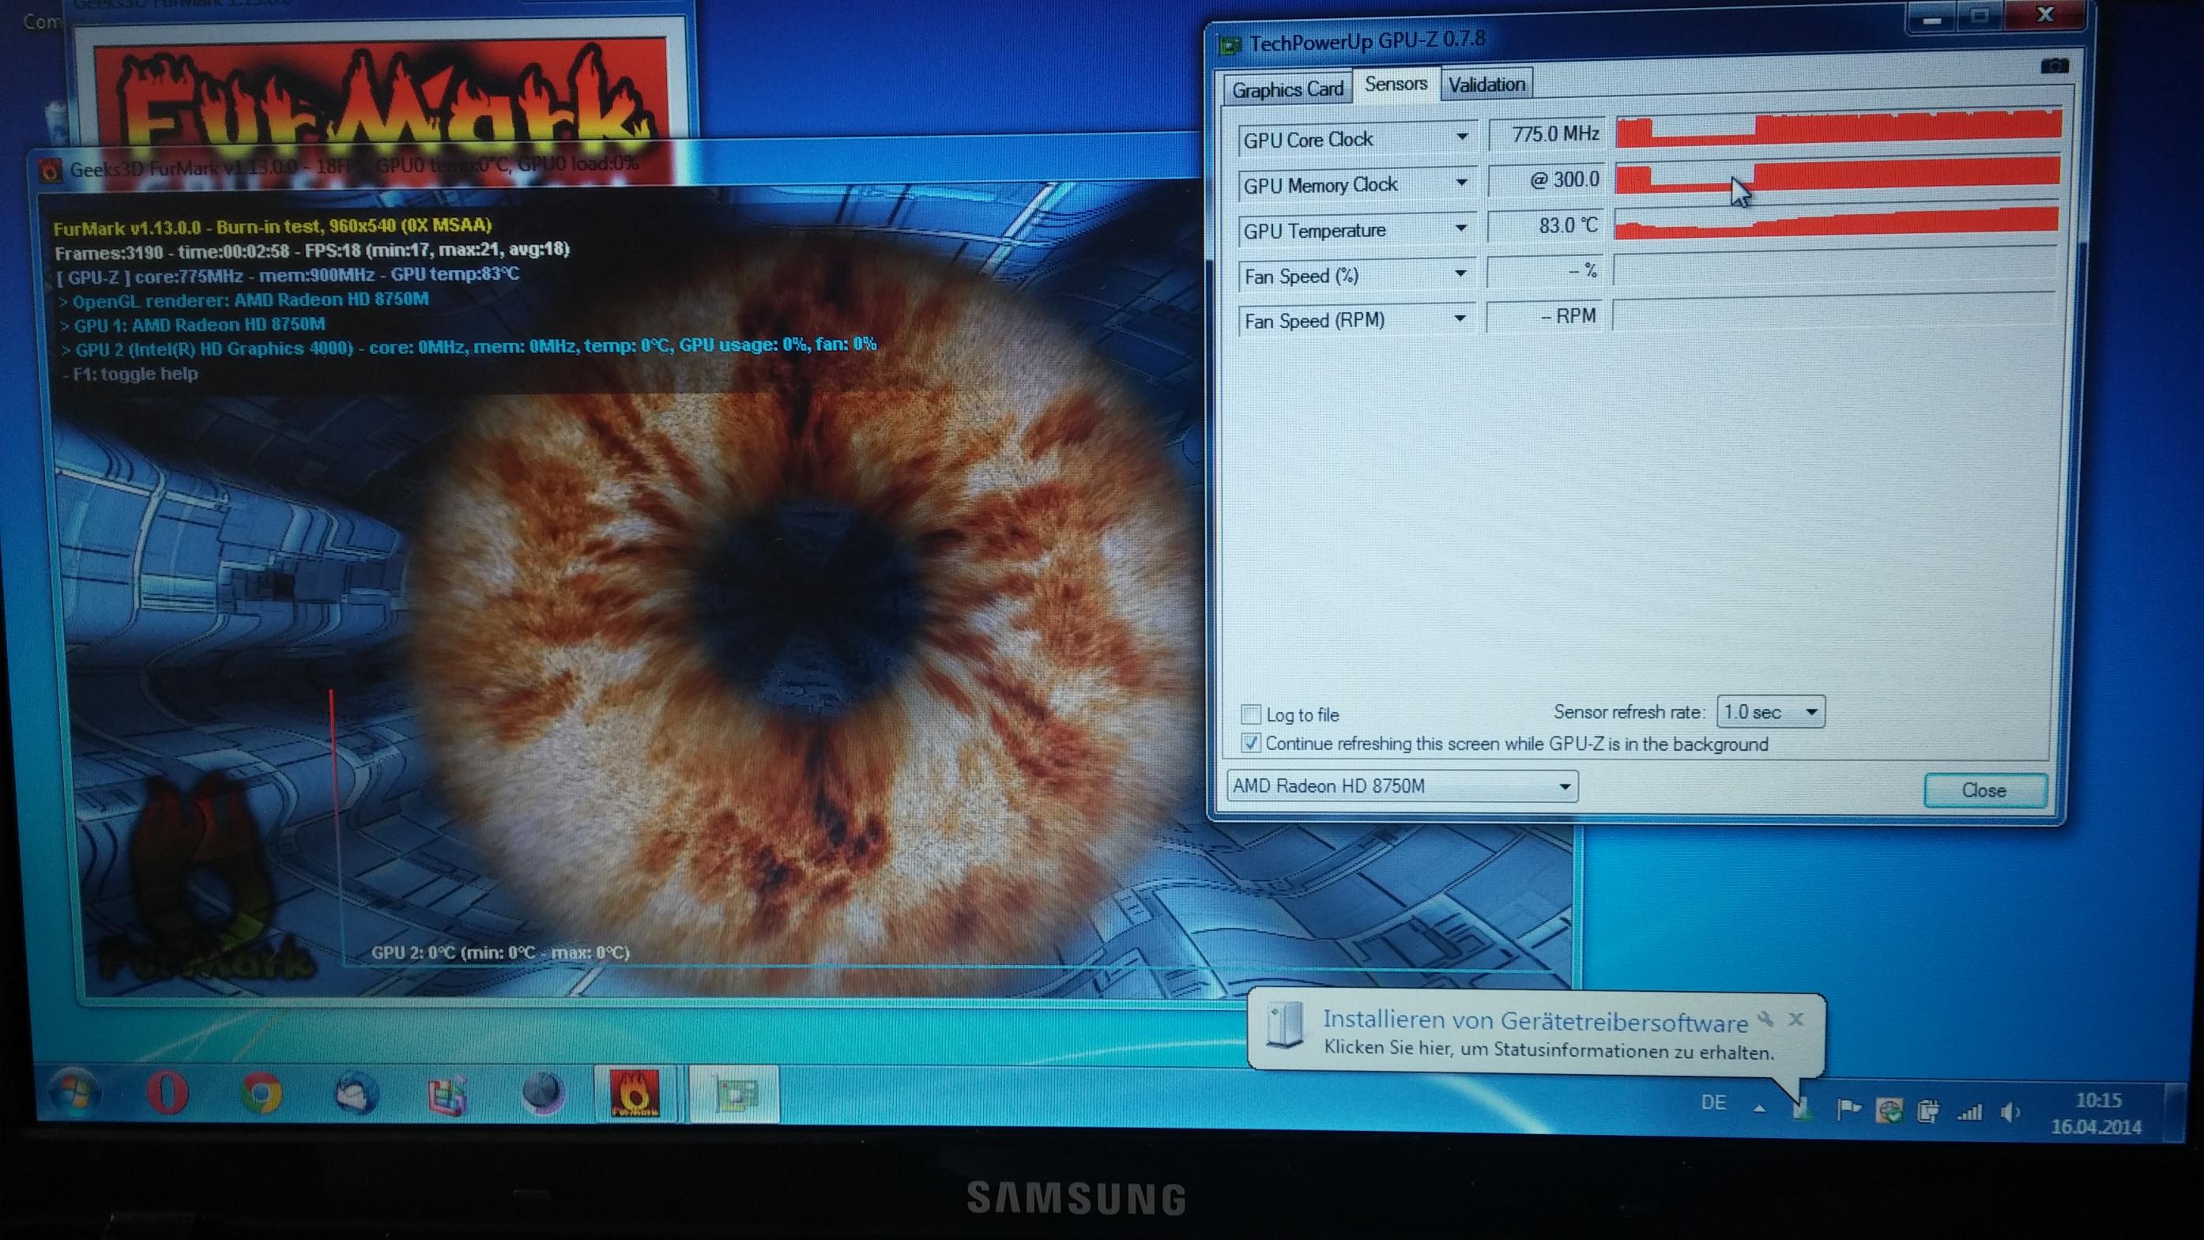Open the Validation tab
Image resolution: width=2204 pixels, height=1240 pixels.
(1486, 85)
